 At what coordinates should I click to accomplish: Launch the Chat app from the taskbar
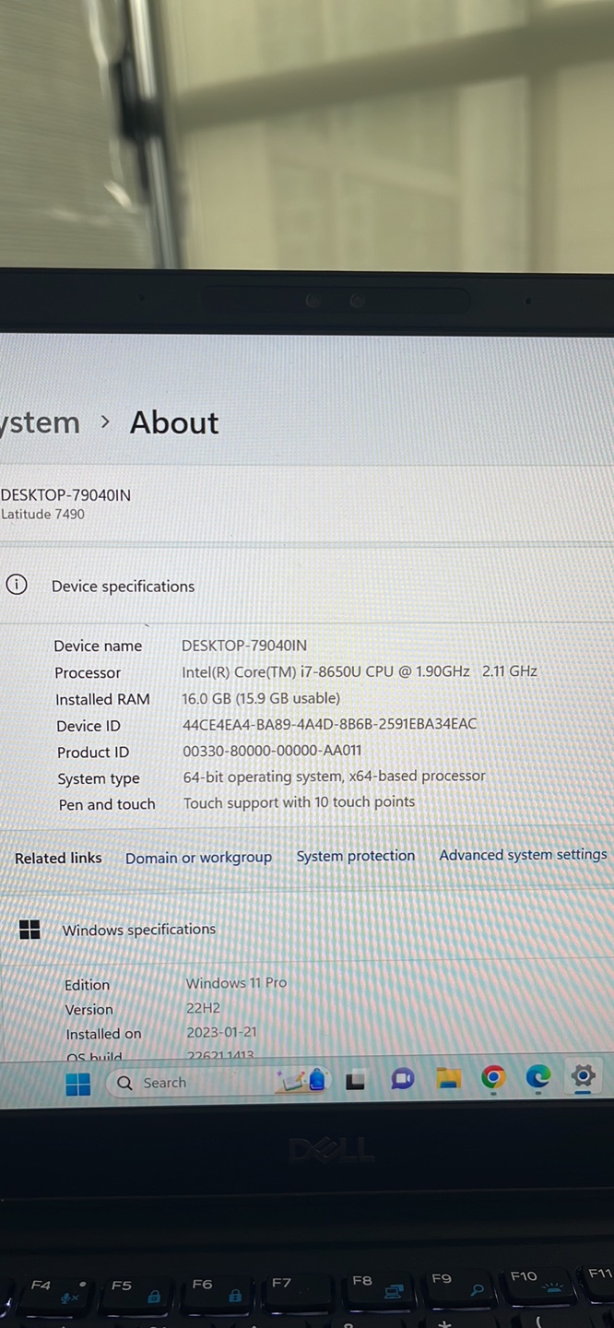click(x=402, y=1079)
